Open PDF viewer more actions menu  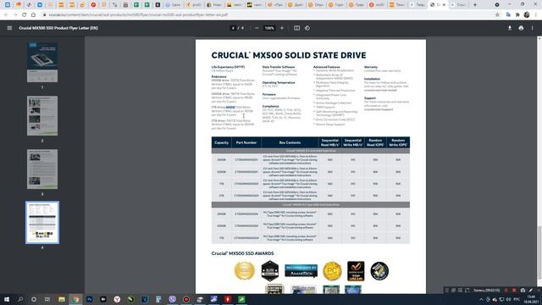pyautogui.click(x=533, y=28)
